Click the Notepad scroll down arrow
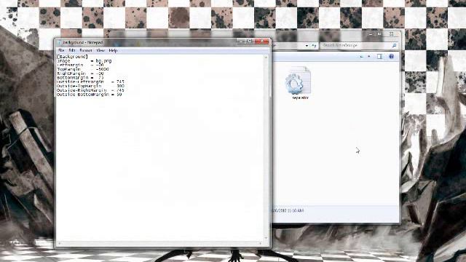The image size is (466, 262). [x=266, y=238]
